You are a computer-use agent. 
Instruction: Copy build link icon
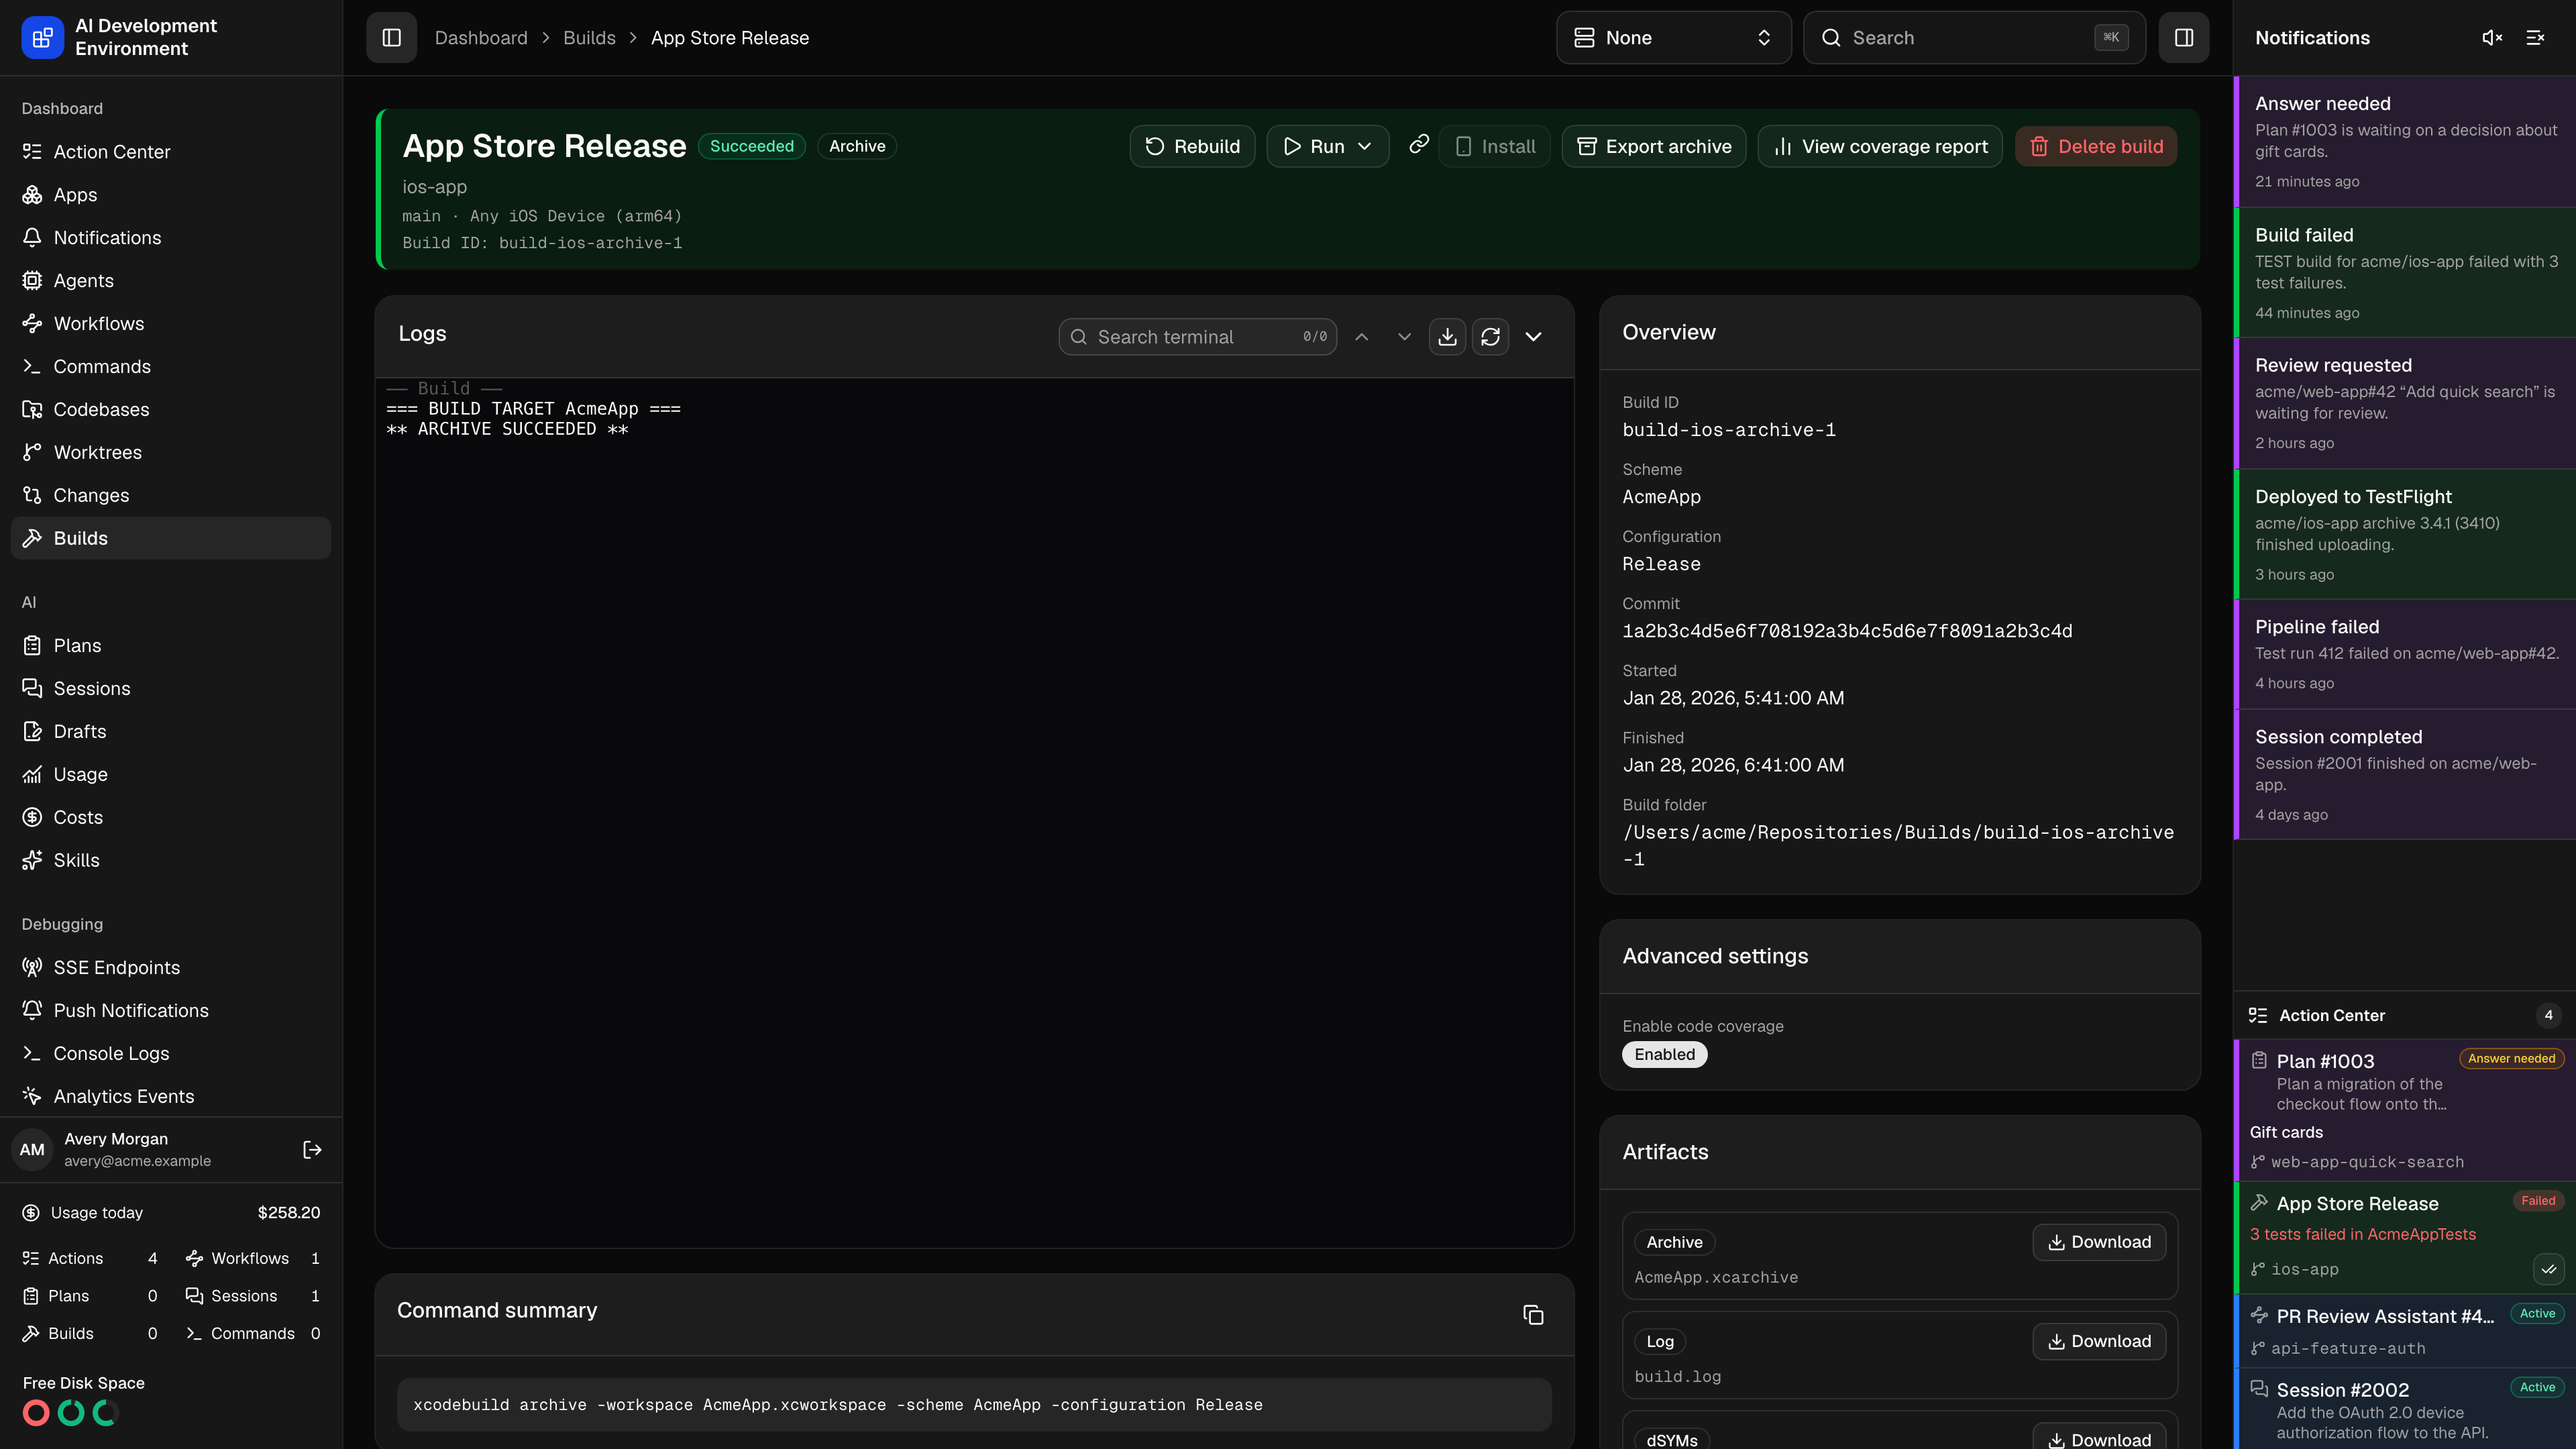1418,145
